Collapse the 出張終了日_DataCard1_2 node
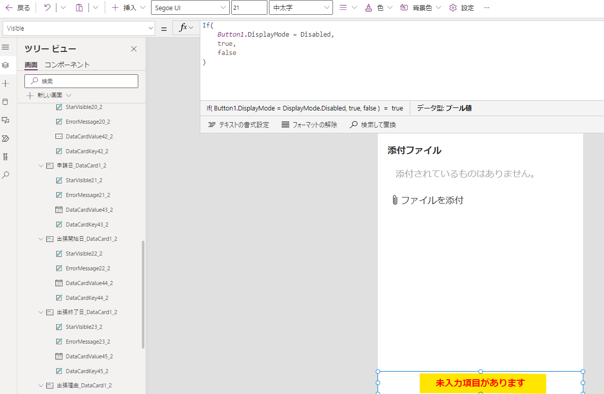 (x=41, y=312)
